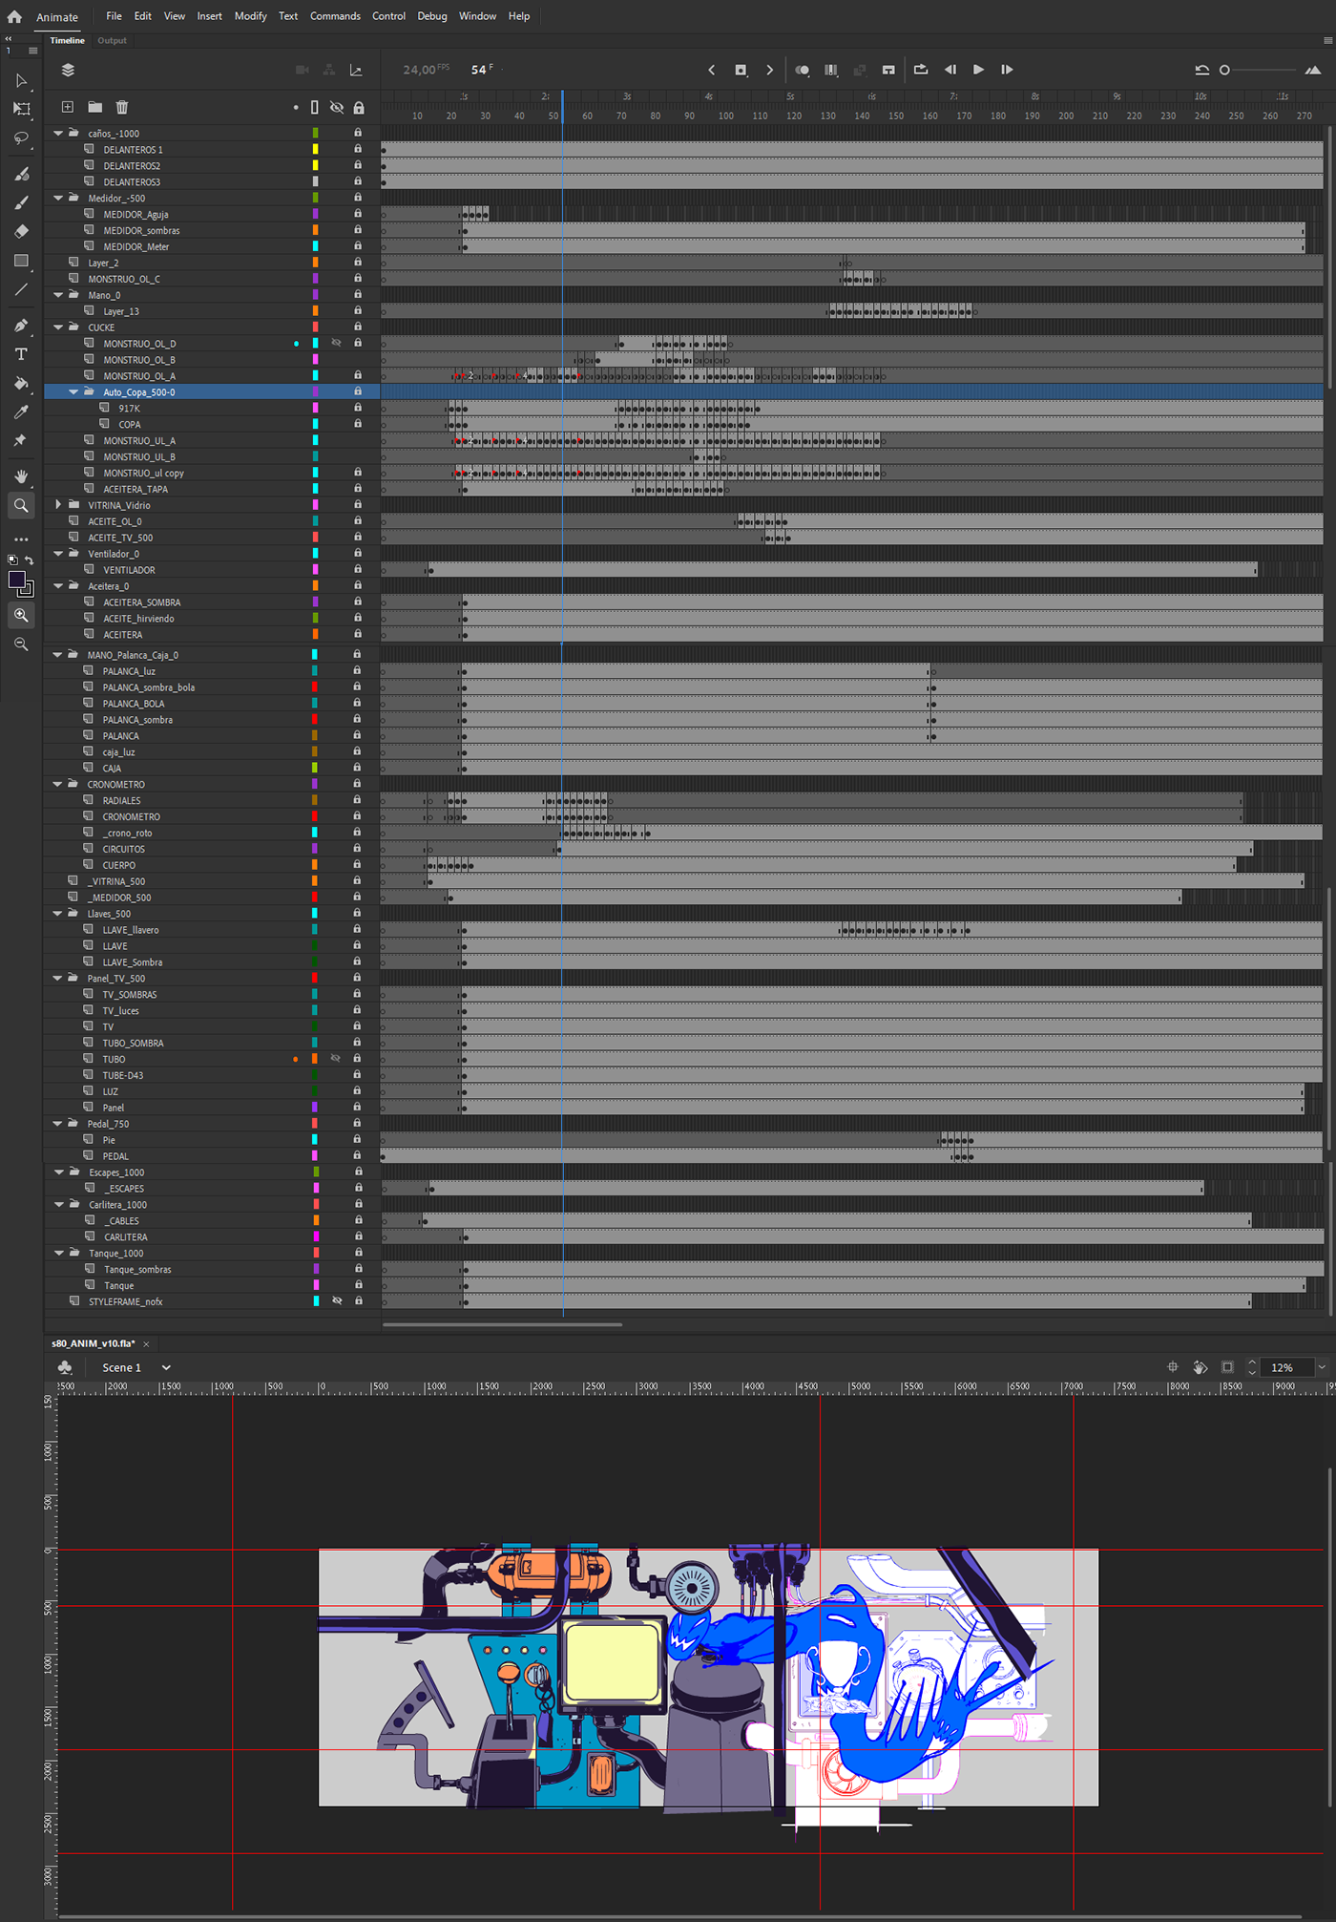Image resolution: width=1336 pixels, height=1922 pixels.
Task: Select the Pen tool
Action: (x=21, y=325)
